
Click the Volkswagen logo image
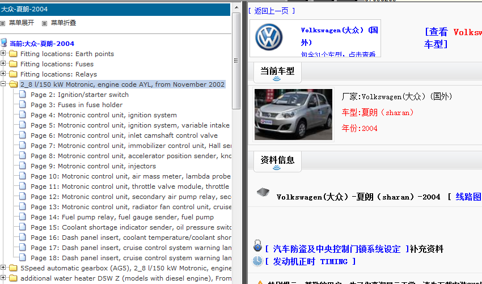point(269,37)
